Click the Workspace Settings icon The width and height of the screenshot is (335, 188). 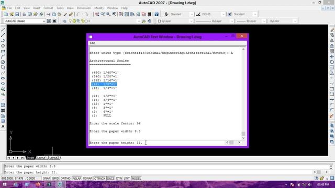click(49, 21)
